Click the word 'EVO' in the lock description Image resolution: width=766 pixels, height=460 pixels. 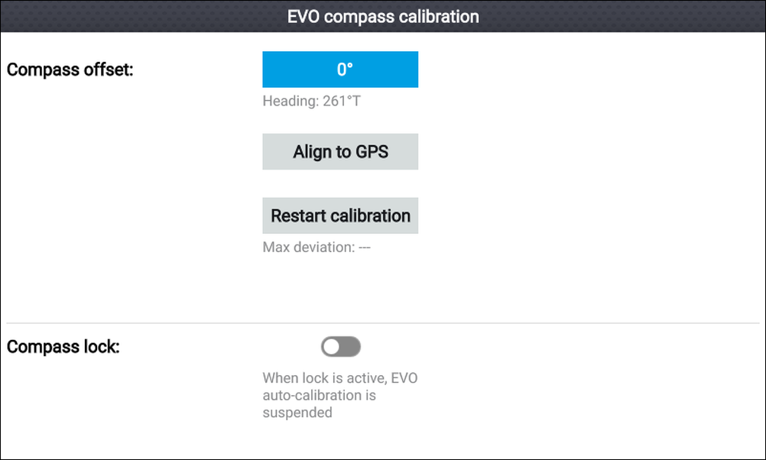pos(404,378)
